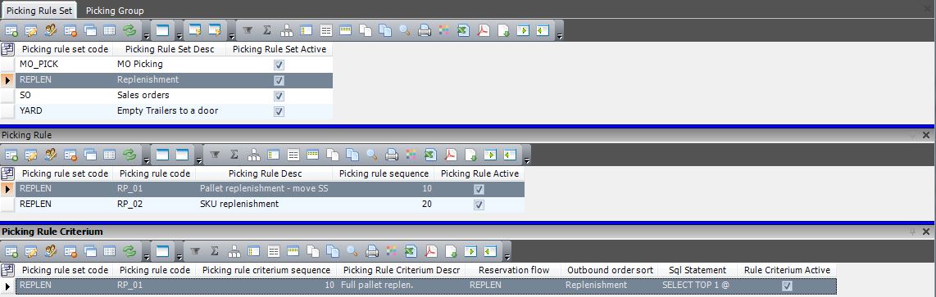
Task: Refresh the Picking Rule grid
Action: pos(129,155)
